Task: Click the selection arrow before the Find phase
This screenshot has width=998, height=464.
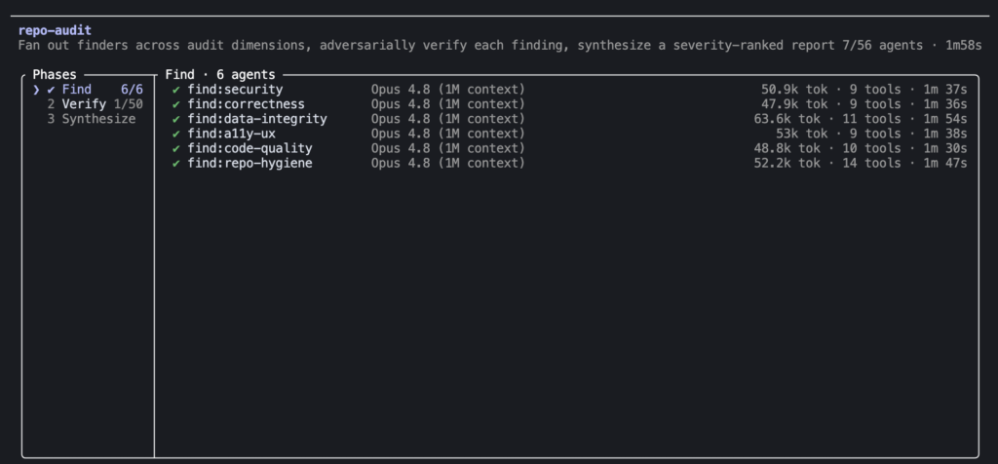Action: click(x=36, y=90)
